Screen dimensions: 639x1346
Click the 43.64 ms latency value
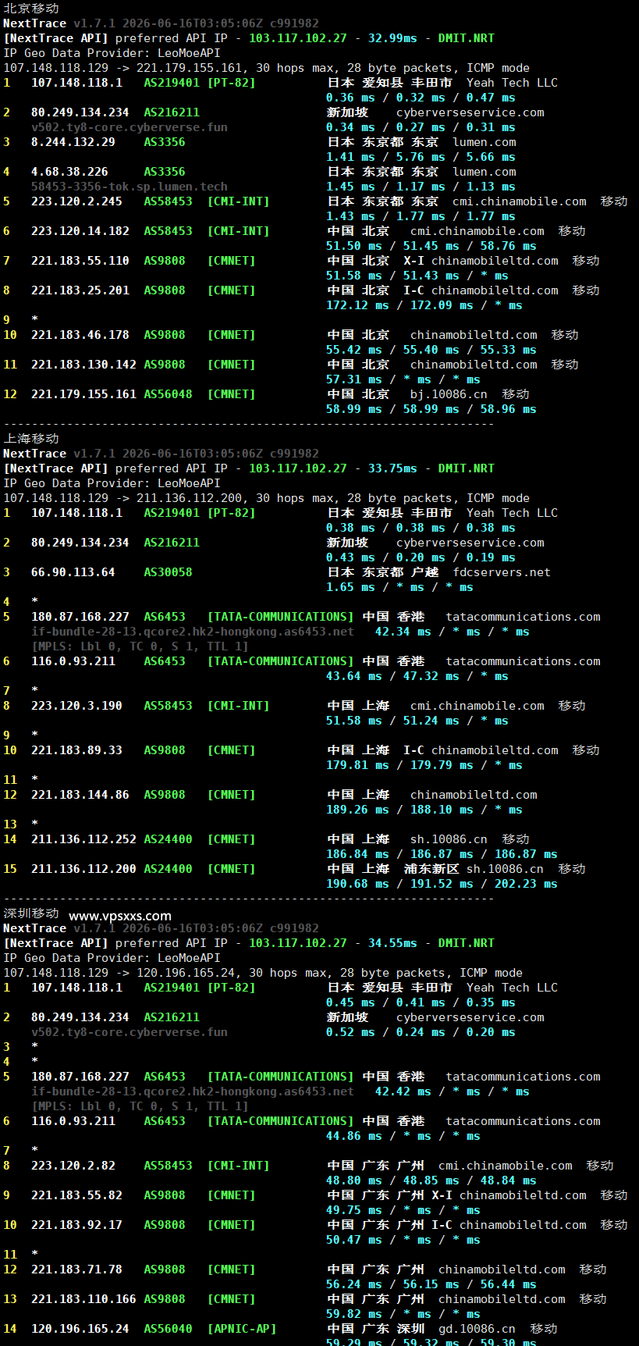click(354, 676)
